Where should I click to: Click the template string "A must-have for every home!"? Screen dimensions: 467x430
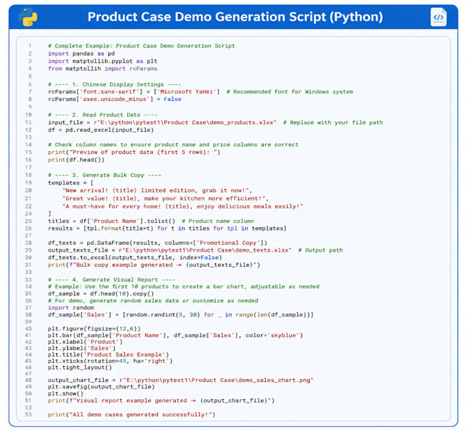pos(183,206)
